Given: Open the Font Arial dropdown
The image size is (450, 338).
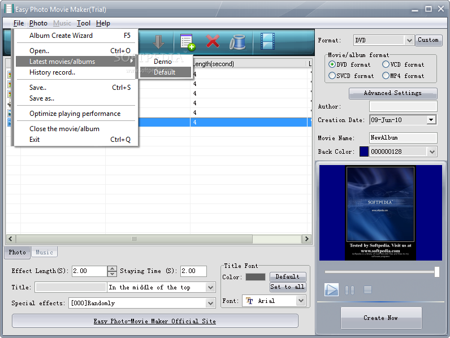Looking at the screenshot, I should (x=301, y=301).
